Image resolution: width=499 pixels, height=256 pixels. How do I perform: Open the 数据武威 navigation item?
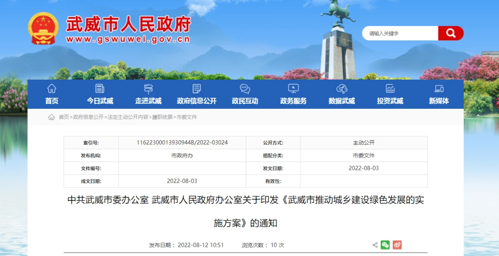pos(342,94)
